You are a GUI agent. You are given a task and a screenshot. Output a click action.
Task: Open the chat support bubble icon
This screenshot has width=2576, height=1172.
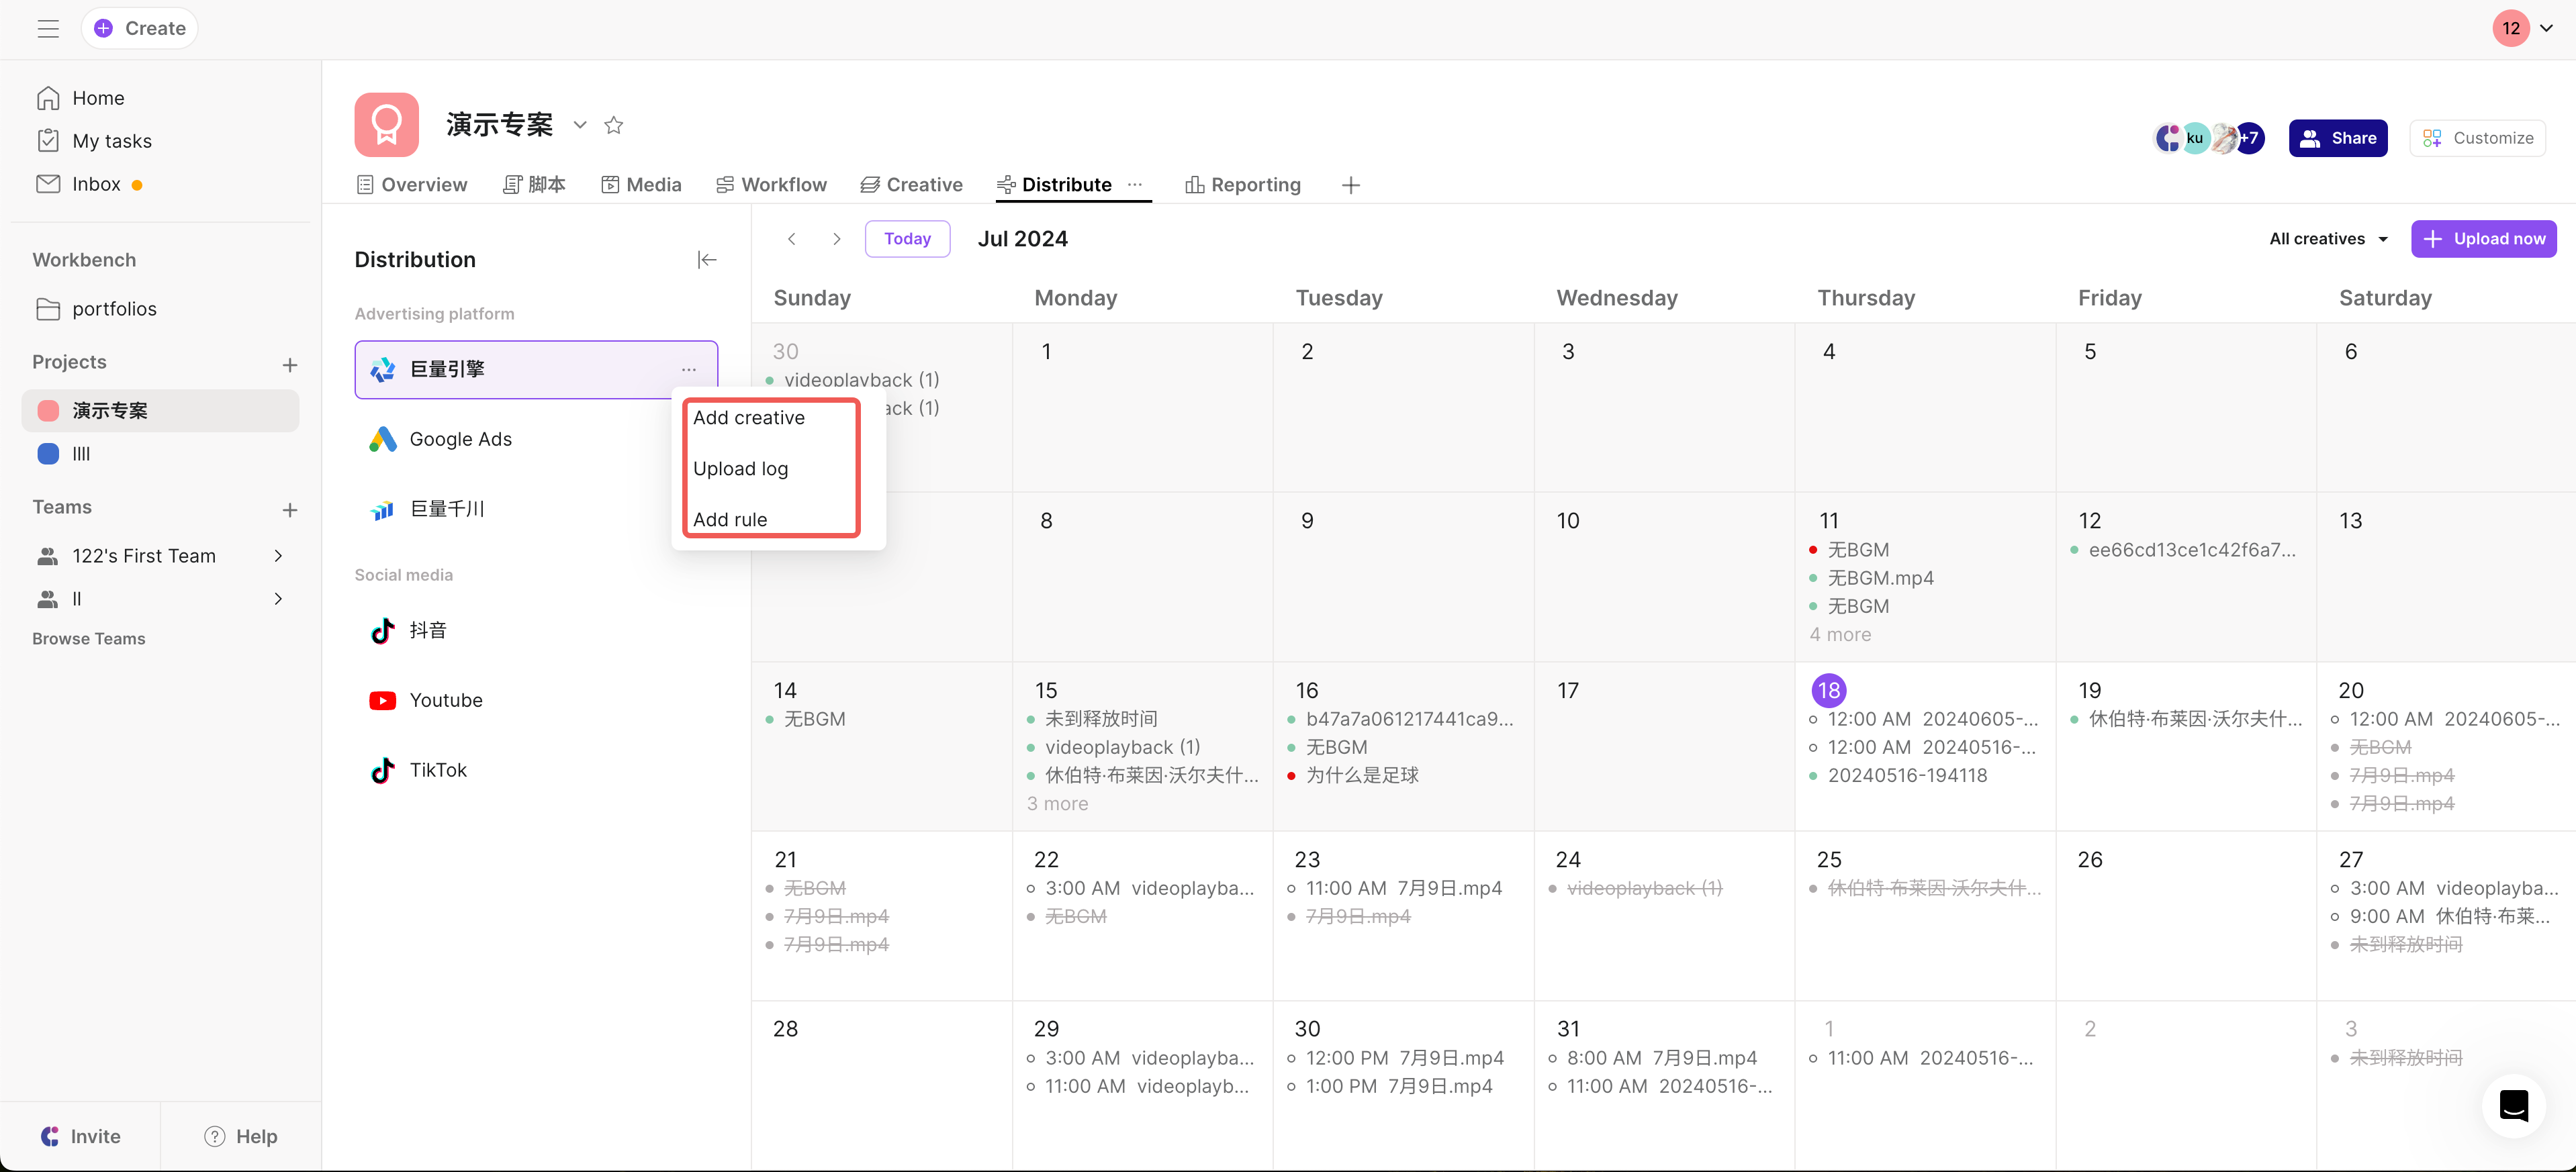click(x=2513, y=1106)
